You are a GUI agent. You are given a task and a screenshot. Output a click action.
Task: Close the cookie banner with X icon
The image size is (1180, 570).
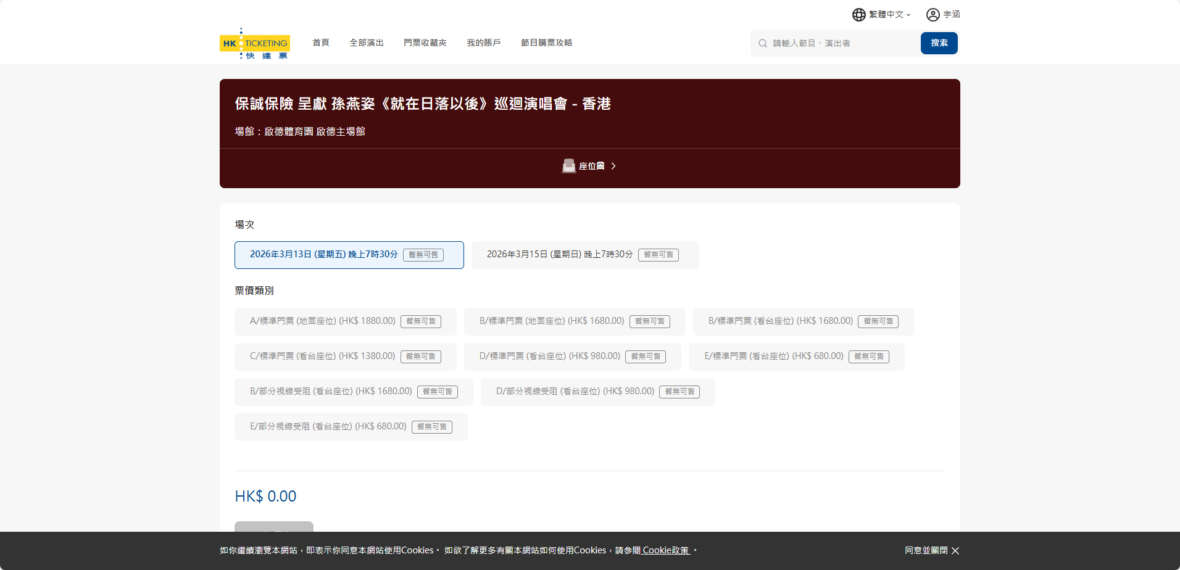coord(955,551)
